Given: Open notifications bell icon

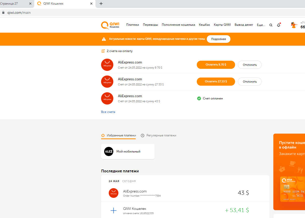Looking at the screenshot, I should tap(278, 25).
